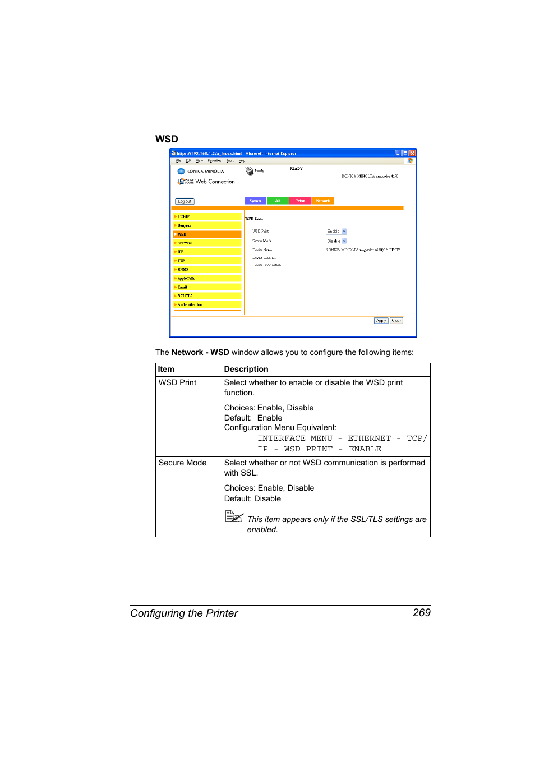Open the Secure Mode Disable dropdown
The width and height of the screenshot is (535, 757).
tap(336, 241)
